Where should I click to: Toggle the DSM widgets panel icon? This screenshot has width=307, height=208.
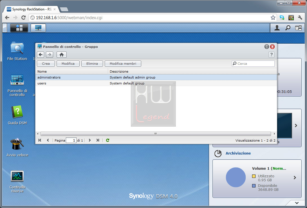298,28
